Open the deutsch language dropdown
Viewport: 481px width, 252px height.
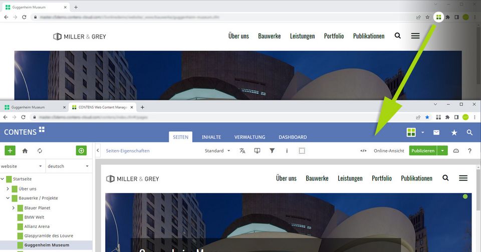click(x=68, y=166)
